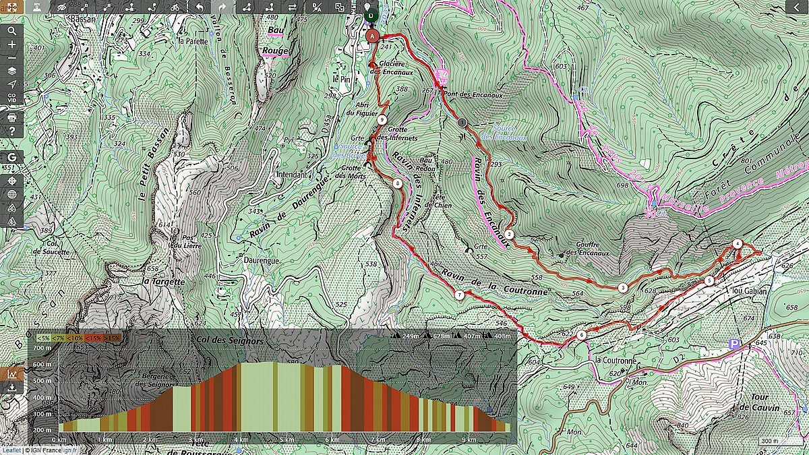Image resolution: width=809 pixels, height=455 pixels.
Task: Select waypoint 8 on the track
Action: [398, 183]
